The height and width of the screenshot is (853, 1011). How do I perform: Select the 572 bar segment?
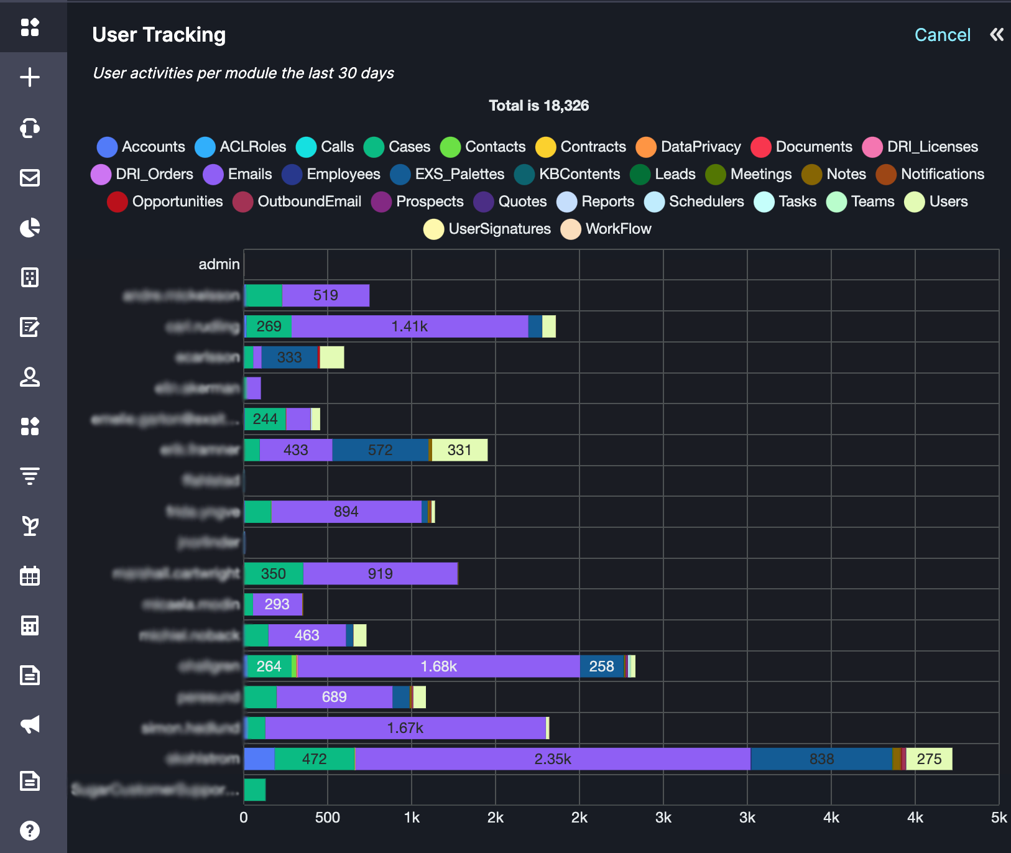click(381, 450)
